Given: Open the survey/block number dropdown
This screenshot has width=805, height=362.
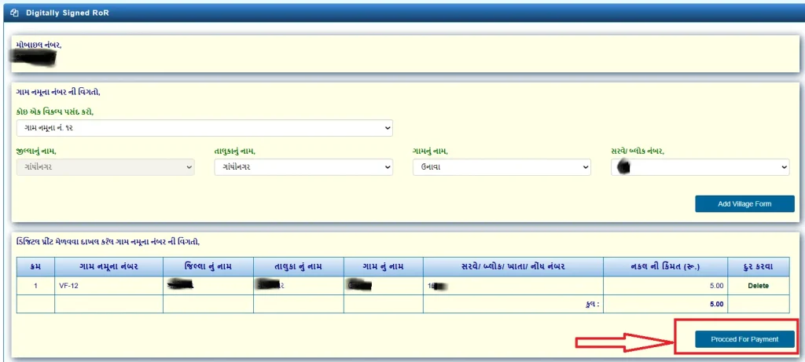Looking at the screenshot, I should (700, 167).
